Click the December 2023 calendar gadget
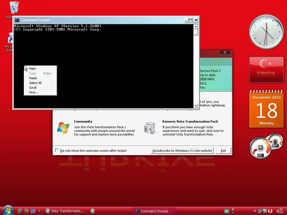 click(x=267, y=109)
